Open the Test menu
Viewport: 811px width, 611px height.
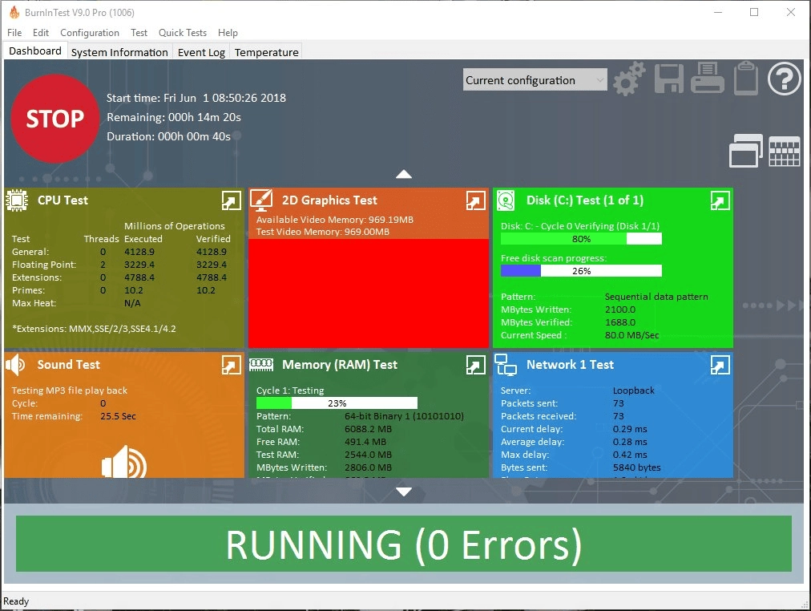click(x=139, y=33)
